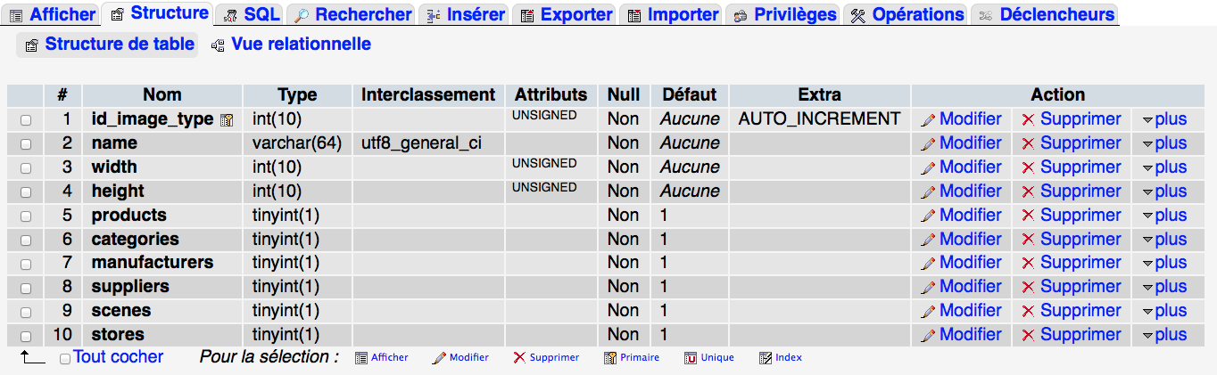
Task: Click the Nom column header
Action: pyautogui.click(x=161, y=94)
